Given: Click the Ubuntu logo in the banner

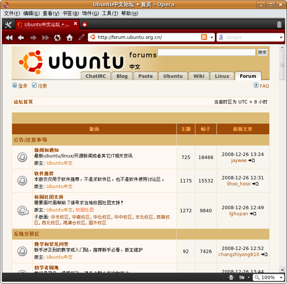Looking at the screenshot, I should (31, 62).
